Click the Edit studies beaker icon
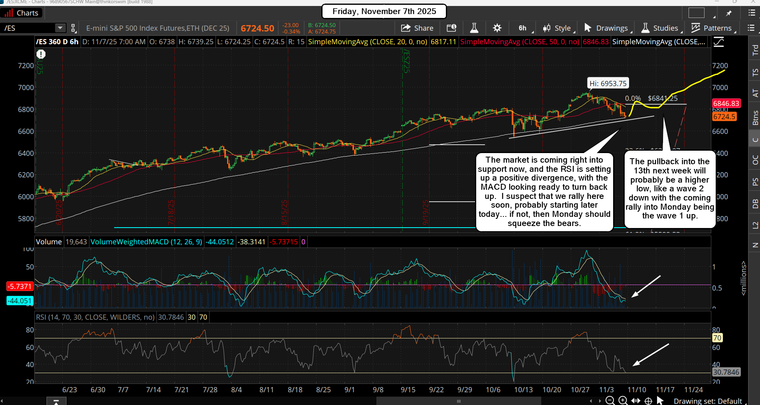Image resolution: width=760 pixels, height=405 pixels. [474, 28]
